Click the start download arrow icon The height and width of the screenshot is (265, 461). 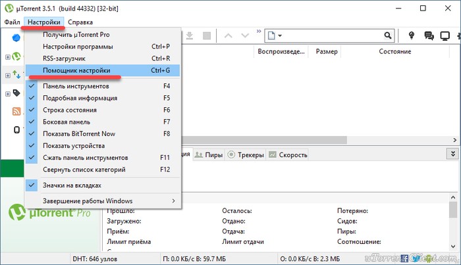tap(190, 36)
